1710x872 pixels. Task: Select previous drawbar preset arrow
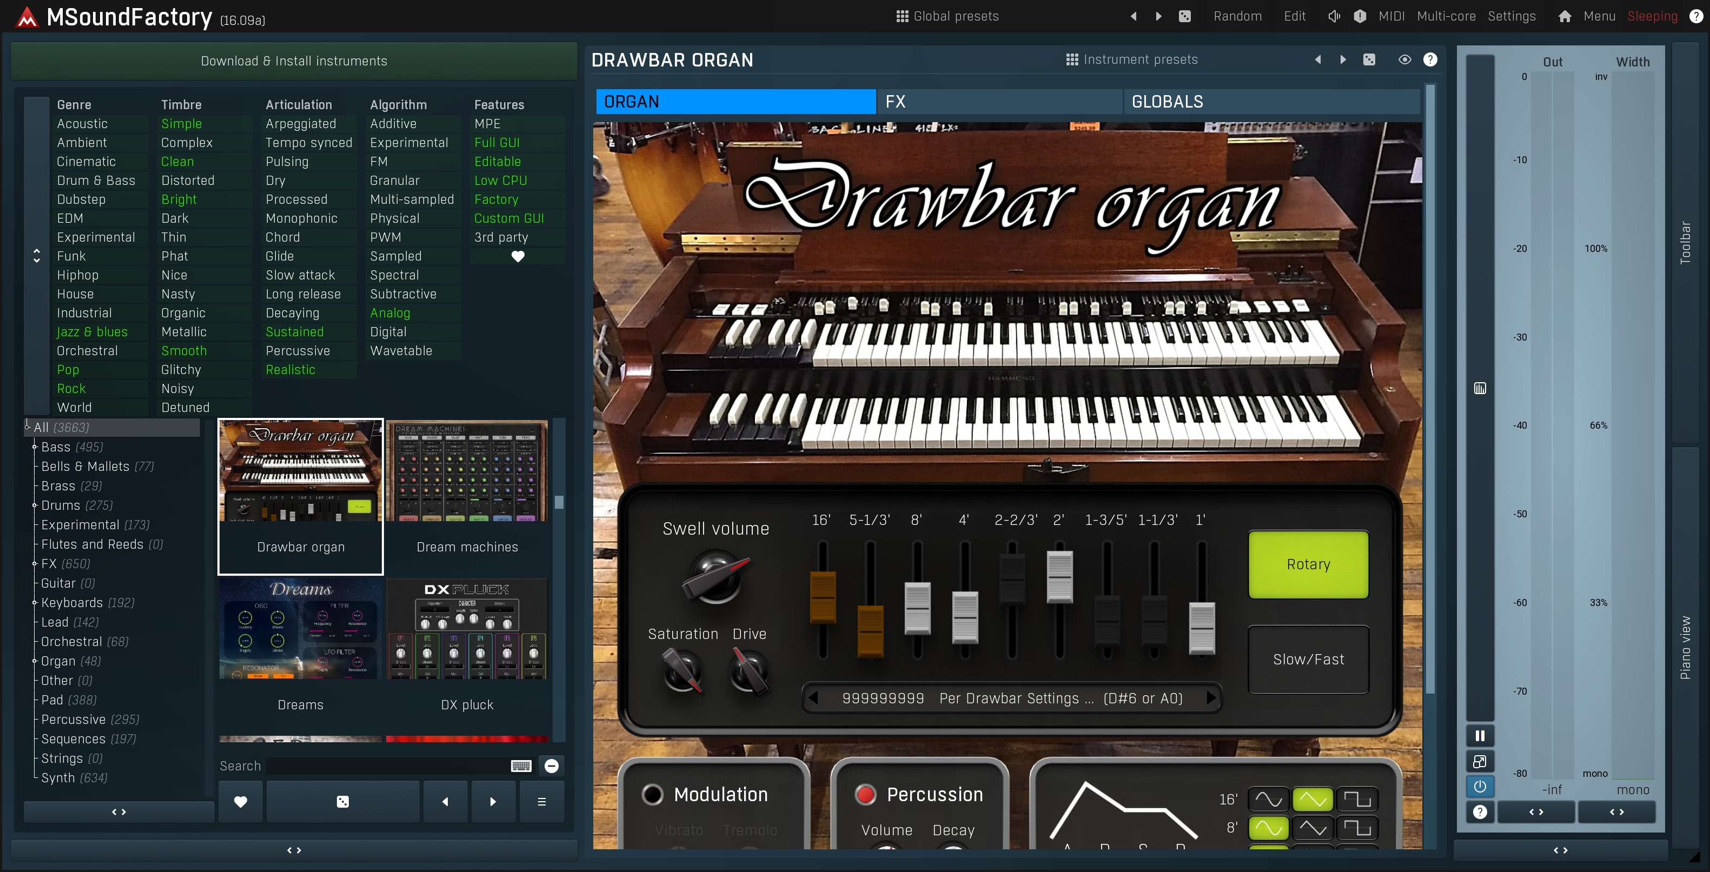pos(813,698)
